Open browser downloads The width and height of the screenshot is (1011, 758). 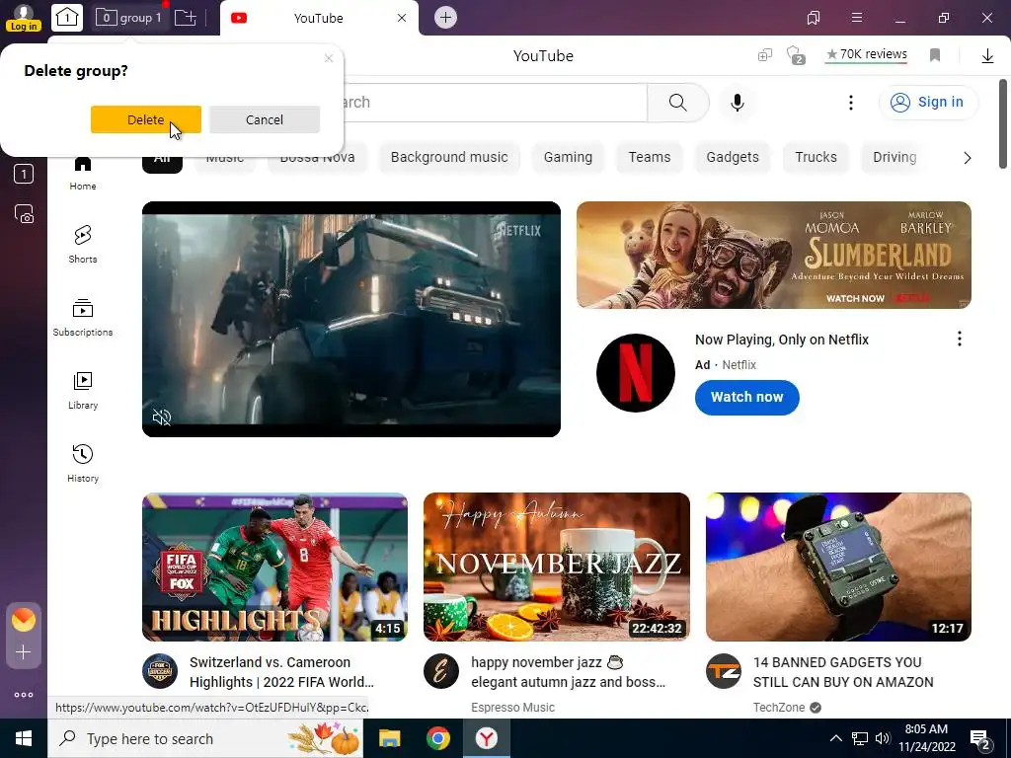point(987,56)
